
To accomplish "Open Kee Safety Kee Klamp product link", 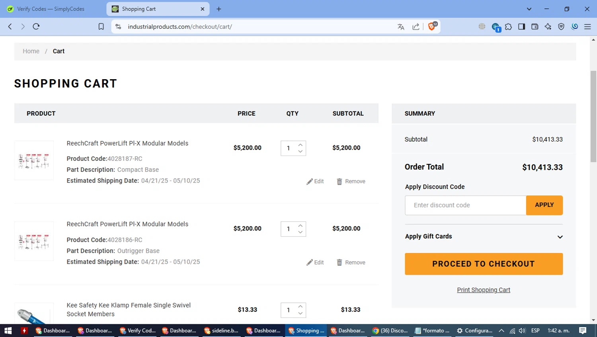I will click(x=129, y=310).
